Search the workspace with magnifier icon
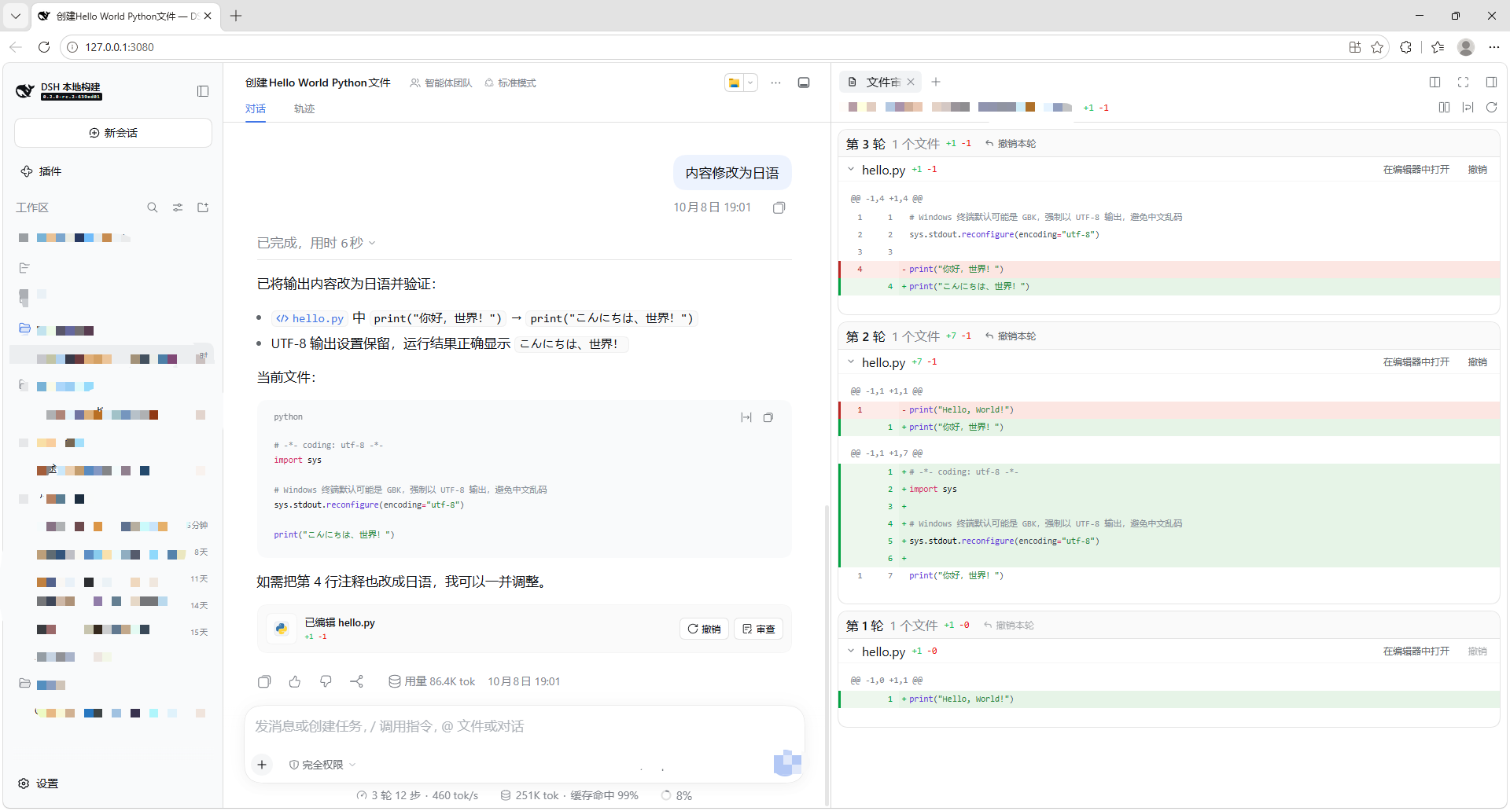This screenshot has width=1510, height=811. (x=153, y=207)
